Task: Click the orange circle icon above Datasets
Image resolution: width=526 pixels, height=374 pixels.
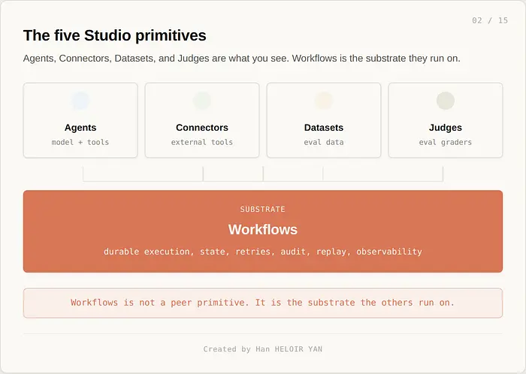Action: tap(324, 101)
